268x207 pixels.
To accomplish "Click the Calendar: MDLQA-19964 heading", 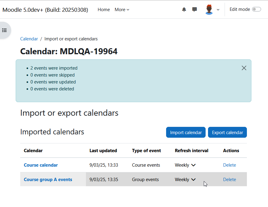I will 69,51.
